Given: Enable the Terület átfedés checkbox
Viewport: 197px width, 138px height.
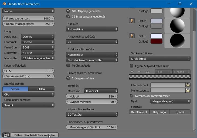Looking at the screenshot, I should point(68,65).
